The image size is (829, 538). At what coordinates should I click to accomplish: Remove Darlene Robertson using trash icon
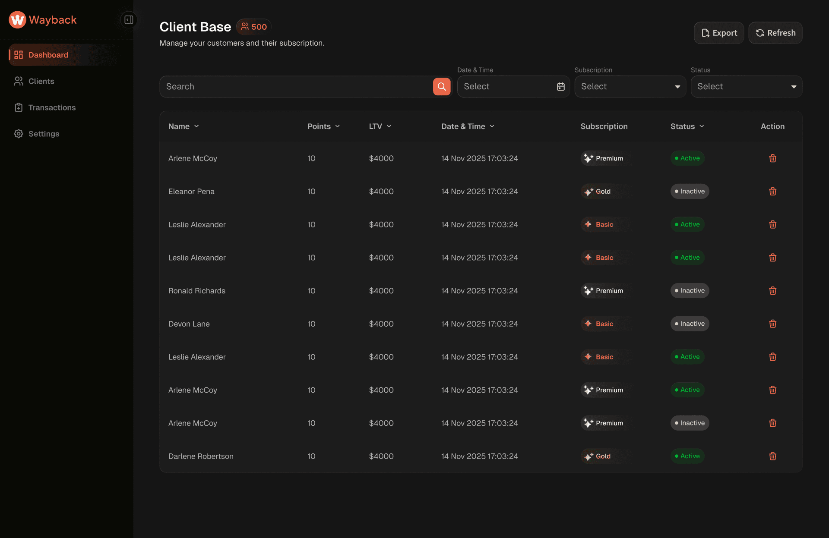(772, 456)
